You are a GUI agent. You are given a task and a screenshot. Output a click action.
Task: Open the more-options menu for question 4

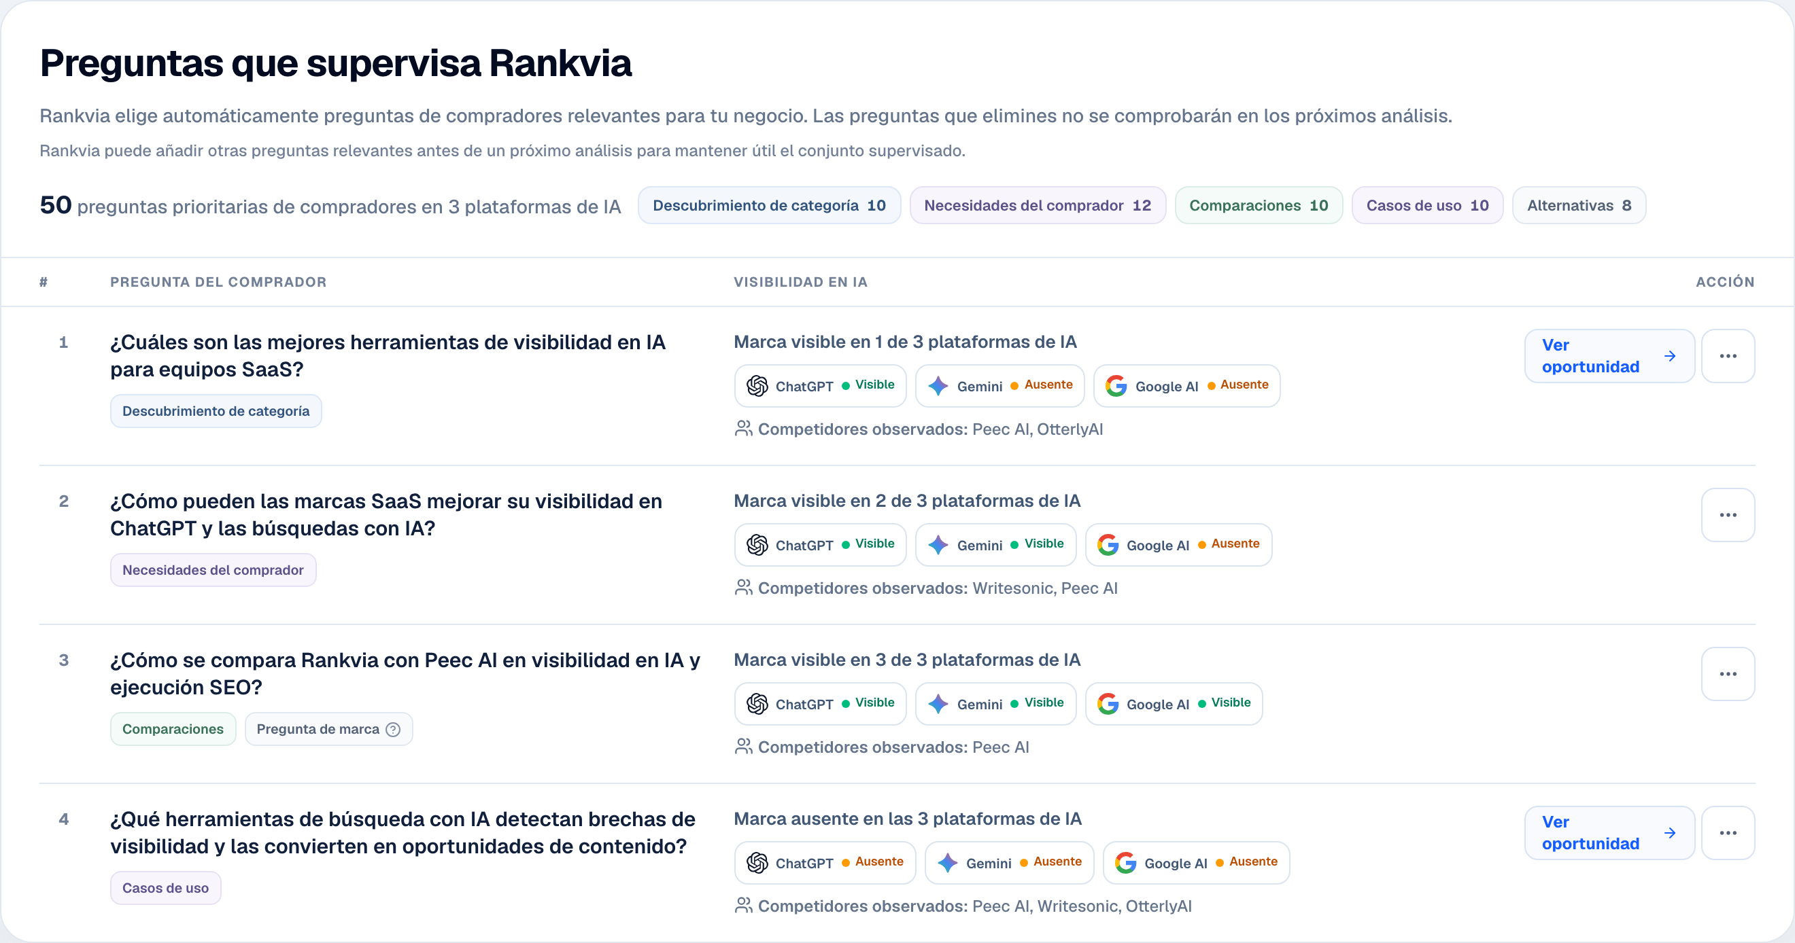1728,832
